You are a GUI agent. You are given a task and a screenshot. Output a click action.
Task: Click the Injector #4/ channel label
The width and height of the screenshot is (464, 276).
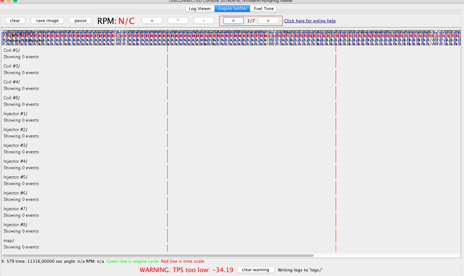point(16,161)
